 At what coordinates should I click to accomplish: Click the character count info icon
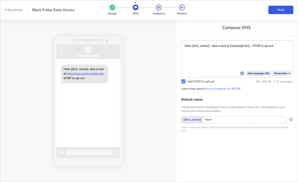coord(270,81)
